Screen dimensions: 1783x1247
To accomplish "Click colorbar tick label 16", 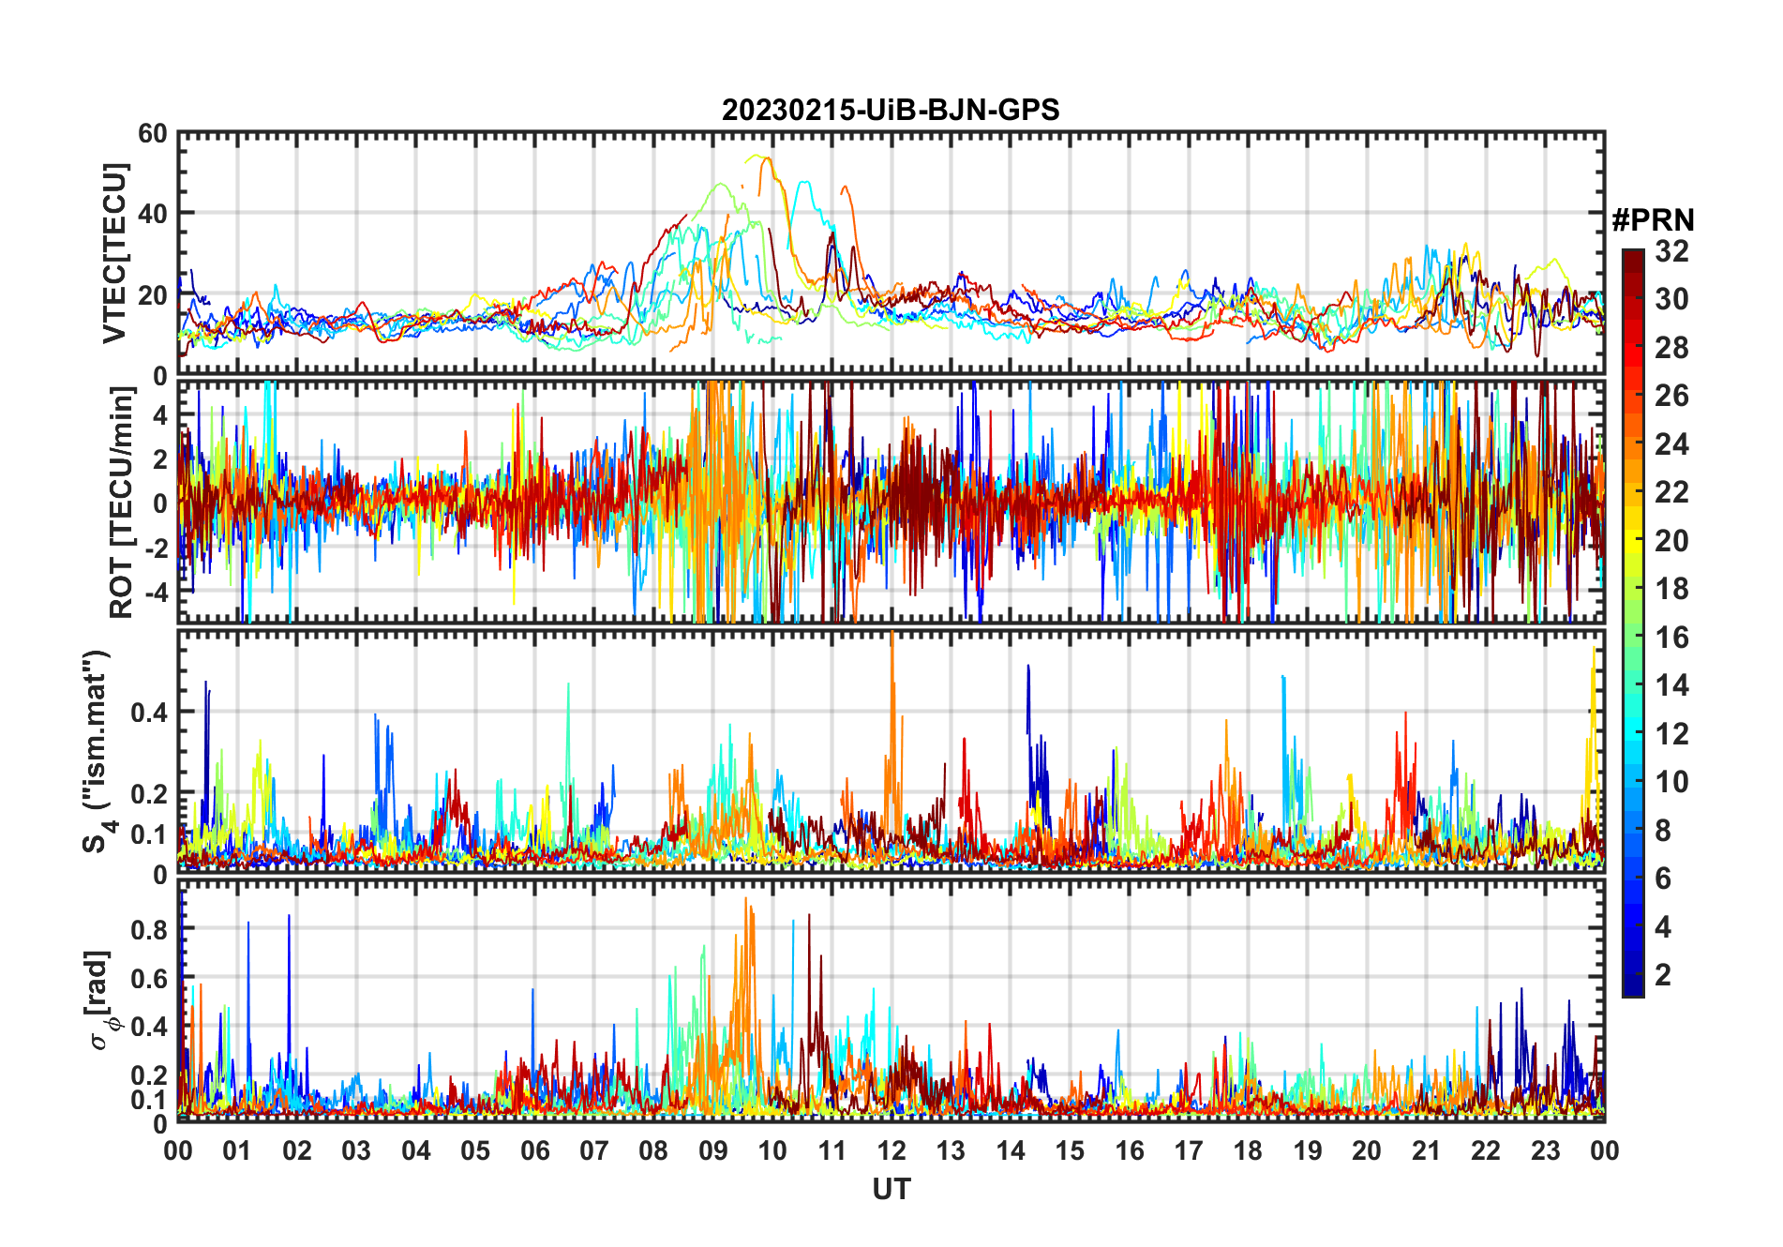I will pos(1671,638).
